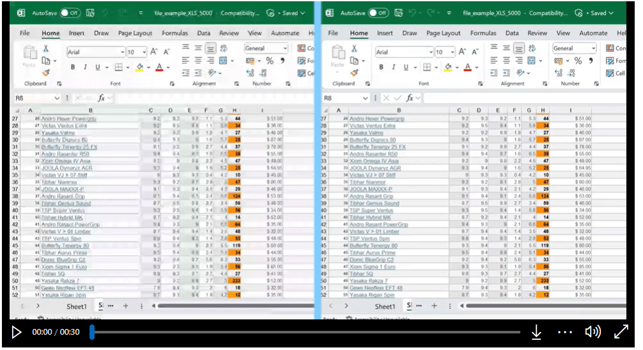Click the video download icon
Viewport: 643px width, 350px height.
(536, 332)
